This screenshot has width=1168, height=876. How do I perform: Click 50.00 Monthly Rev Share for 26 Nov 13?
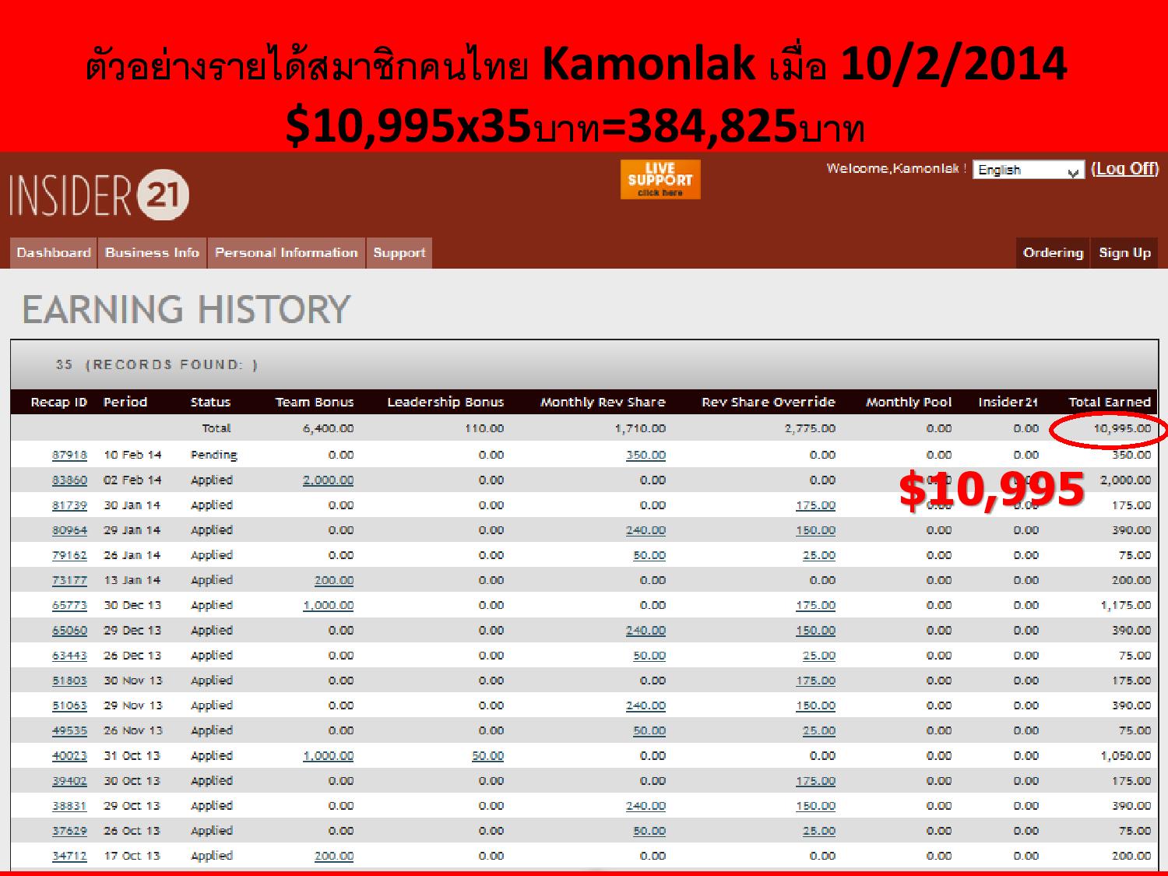[649, 730]
